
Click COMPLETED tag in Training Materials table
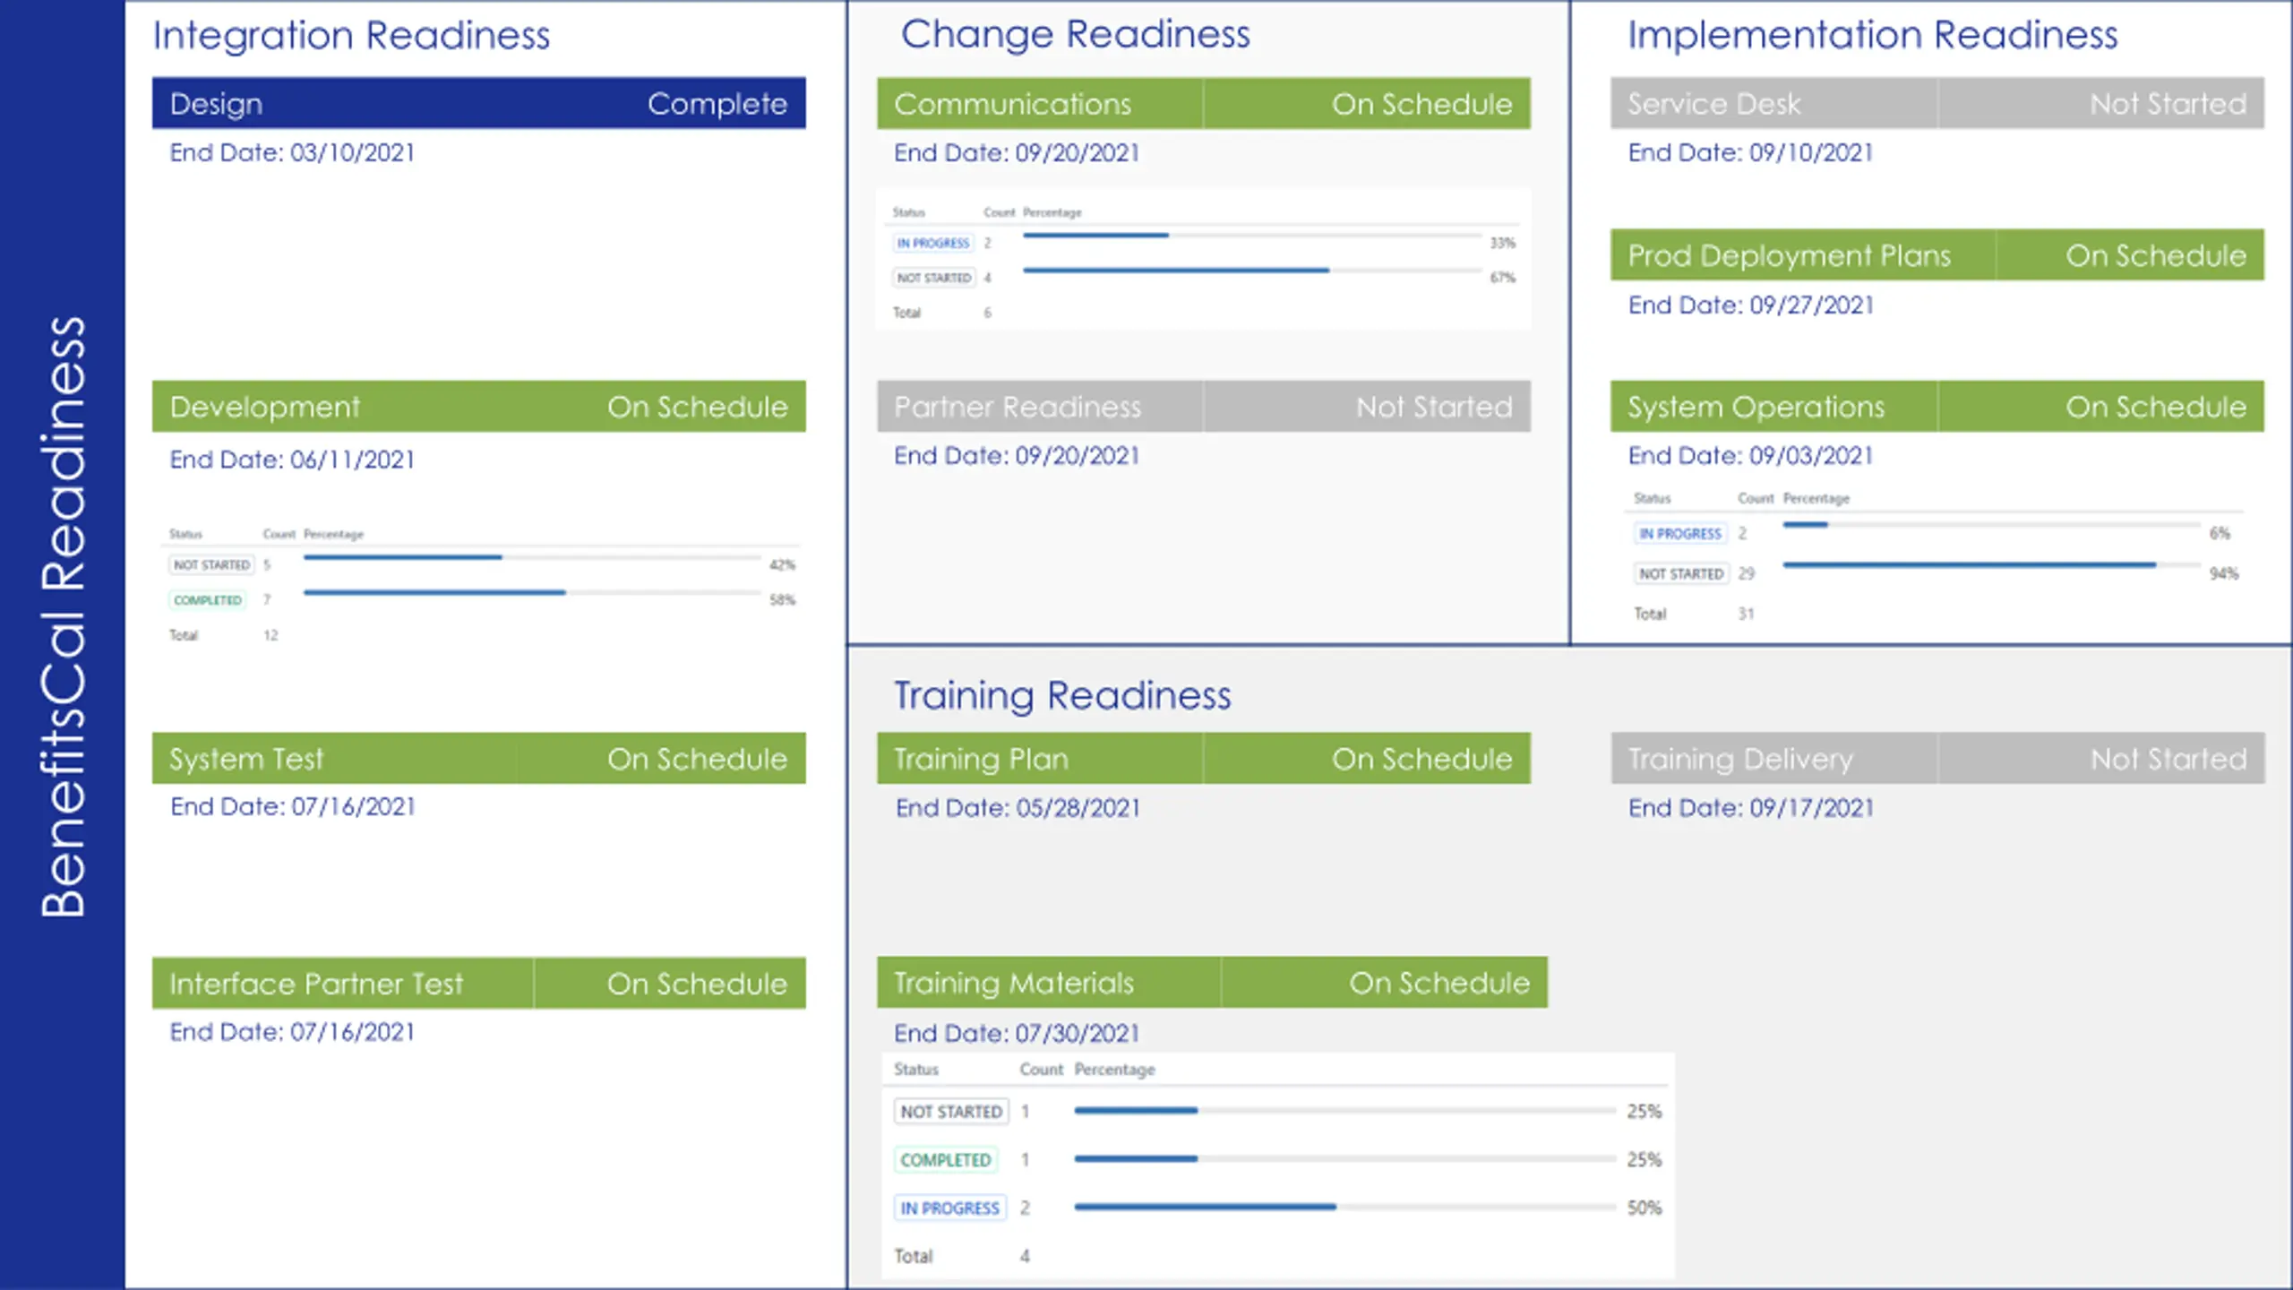945,1160
